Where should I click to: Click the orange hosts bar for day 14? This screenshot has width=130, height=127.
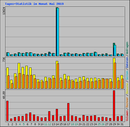[58, 76]
